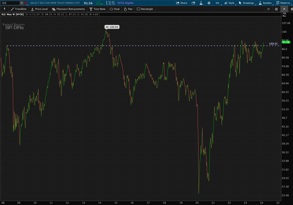293x205 pixels.
Task: Select the Price Level tool button
Action: click(39, 9)
